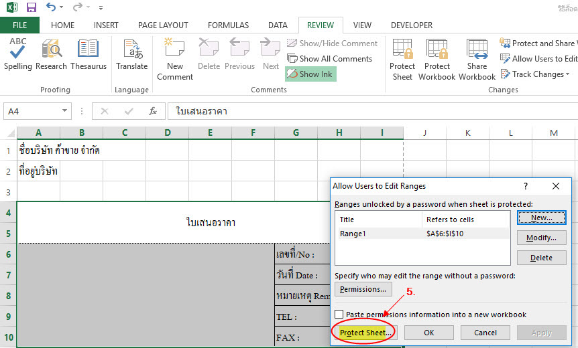This screenshot has width=578, height=348.
Task: Select the Range1 row in list
Action: 424,233
